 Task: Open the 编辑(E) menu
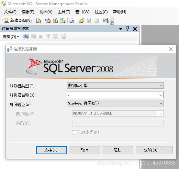click(28, 12)
